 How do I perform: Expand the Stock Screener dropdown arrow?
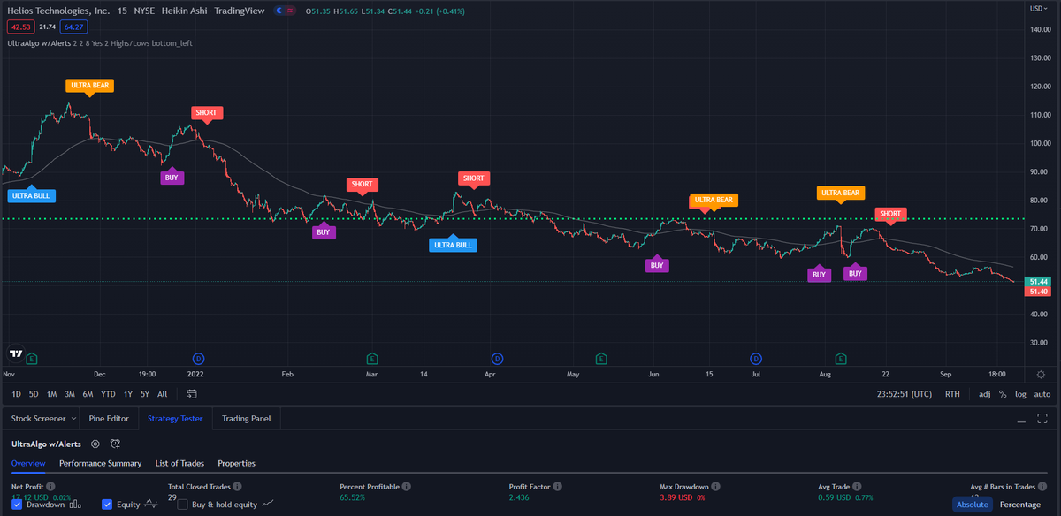73,419
